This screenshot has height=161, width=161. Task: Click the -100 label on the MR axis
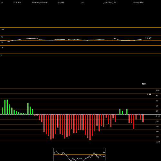[x=158, y=142]
